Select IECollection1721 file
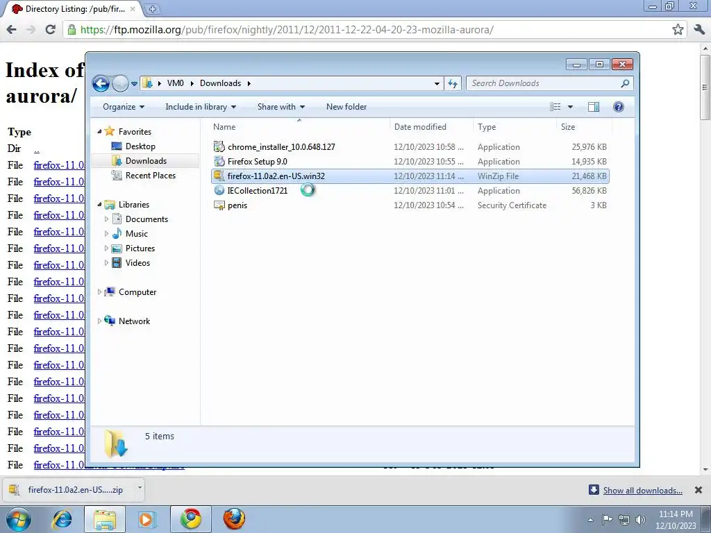711x533 pixels. 410,191
